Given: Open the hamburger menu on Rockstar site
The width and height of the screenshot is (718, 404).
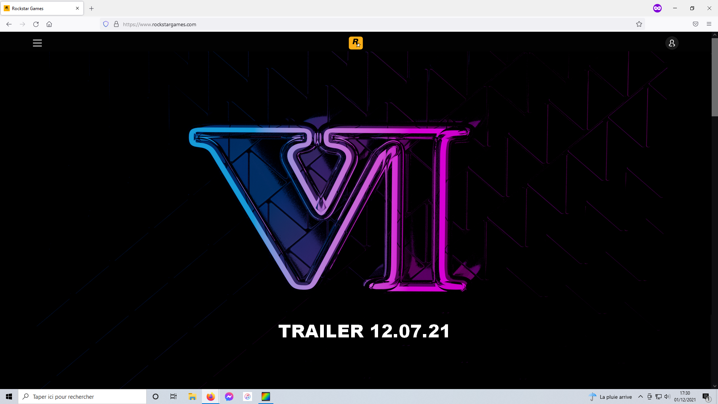Looking at the screenshot, I should pos(37,43).
